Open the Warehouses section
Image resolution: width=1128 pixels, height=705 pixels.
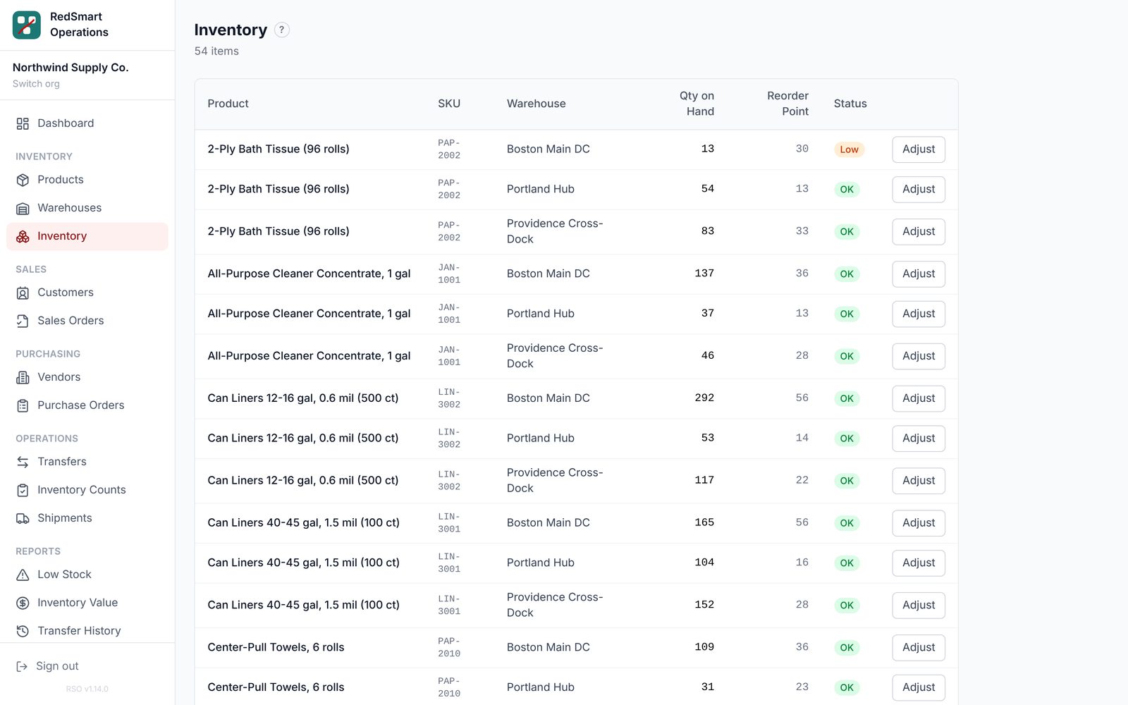[87, 208]
